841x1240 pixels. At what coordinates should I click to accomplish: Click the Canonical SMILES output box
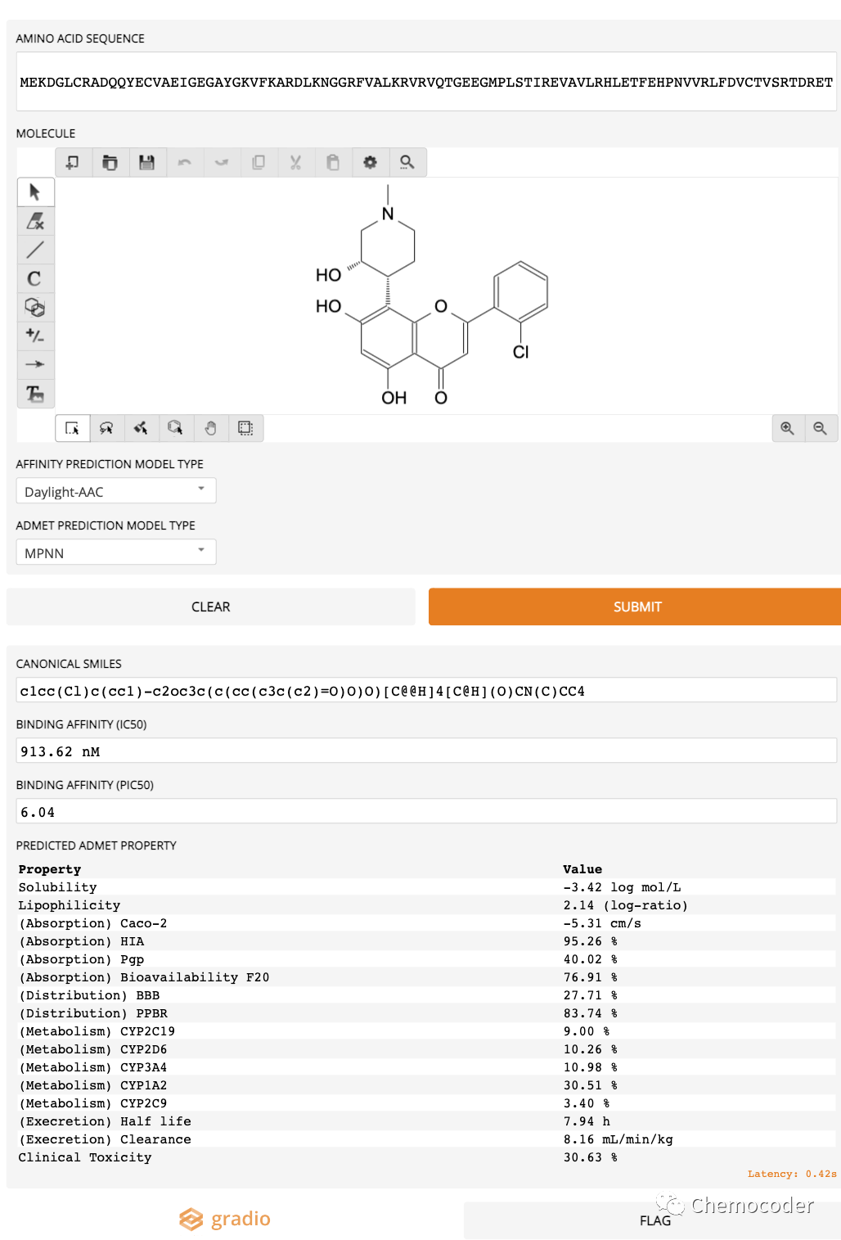tap(425, 691)
